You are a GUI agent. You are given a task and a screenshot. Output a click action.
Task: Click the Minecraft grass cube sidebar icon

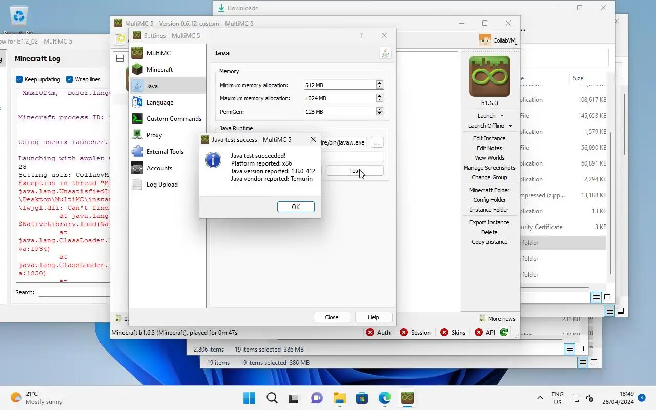137,69
